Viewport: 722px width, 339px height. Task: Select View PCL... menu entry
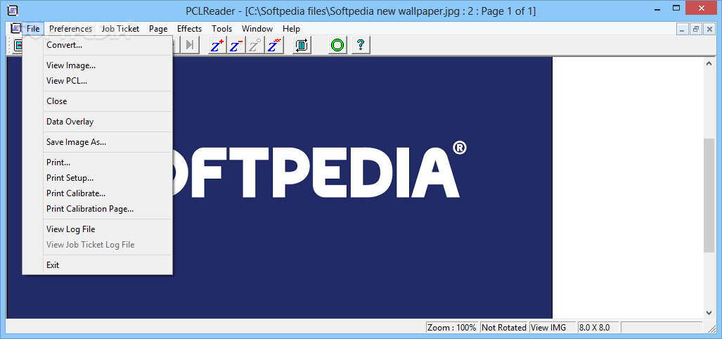[x=97, y=81]
